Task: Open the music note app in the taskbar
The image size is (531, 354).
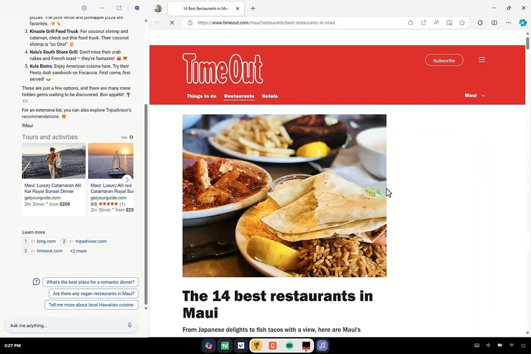Action: [x=322, y=345]
